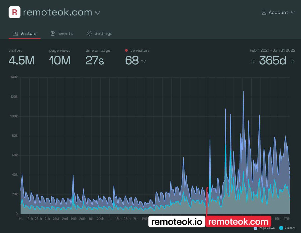
Task: Click the 15th x-axis date label
Action: (278, 219)
